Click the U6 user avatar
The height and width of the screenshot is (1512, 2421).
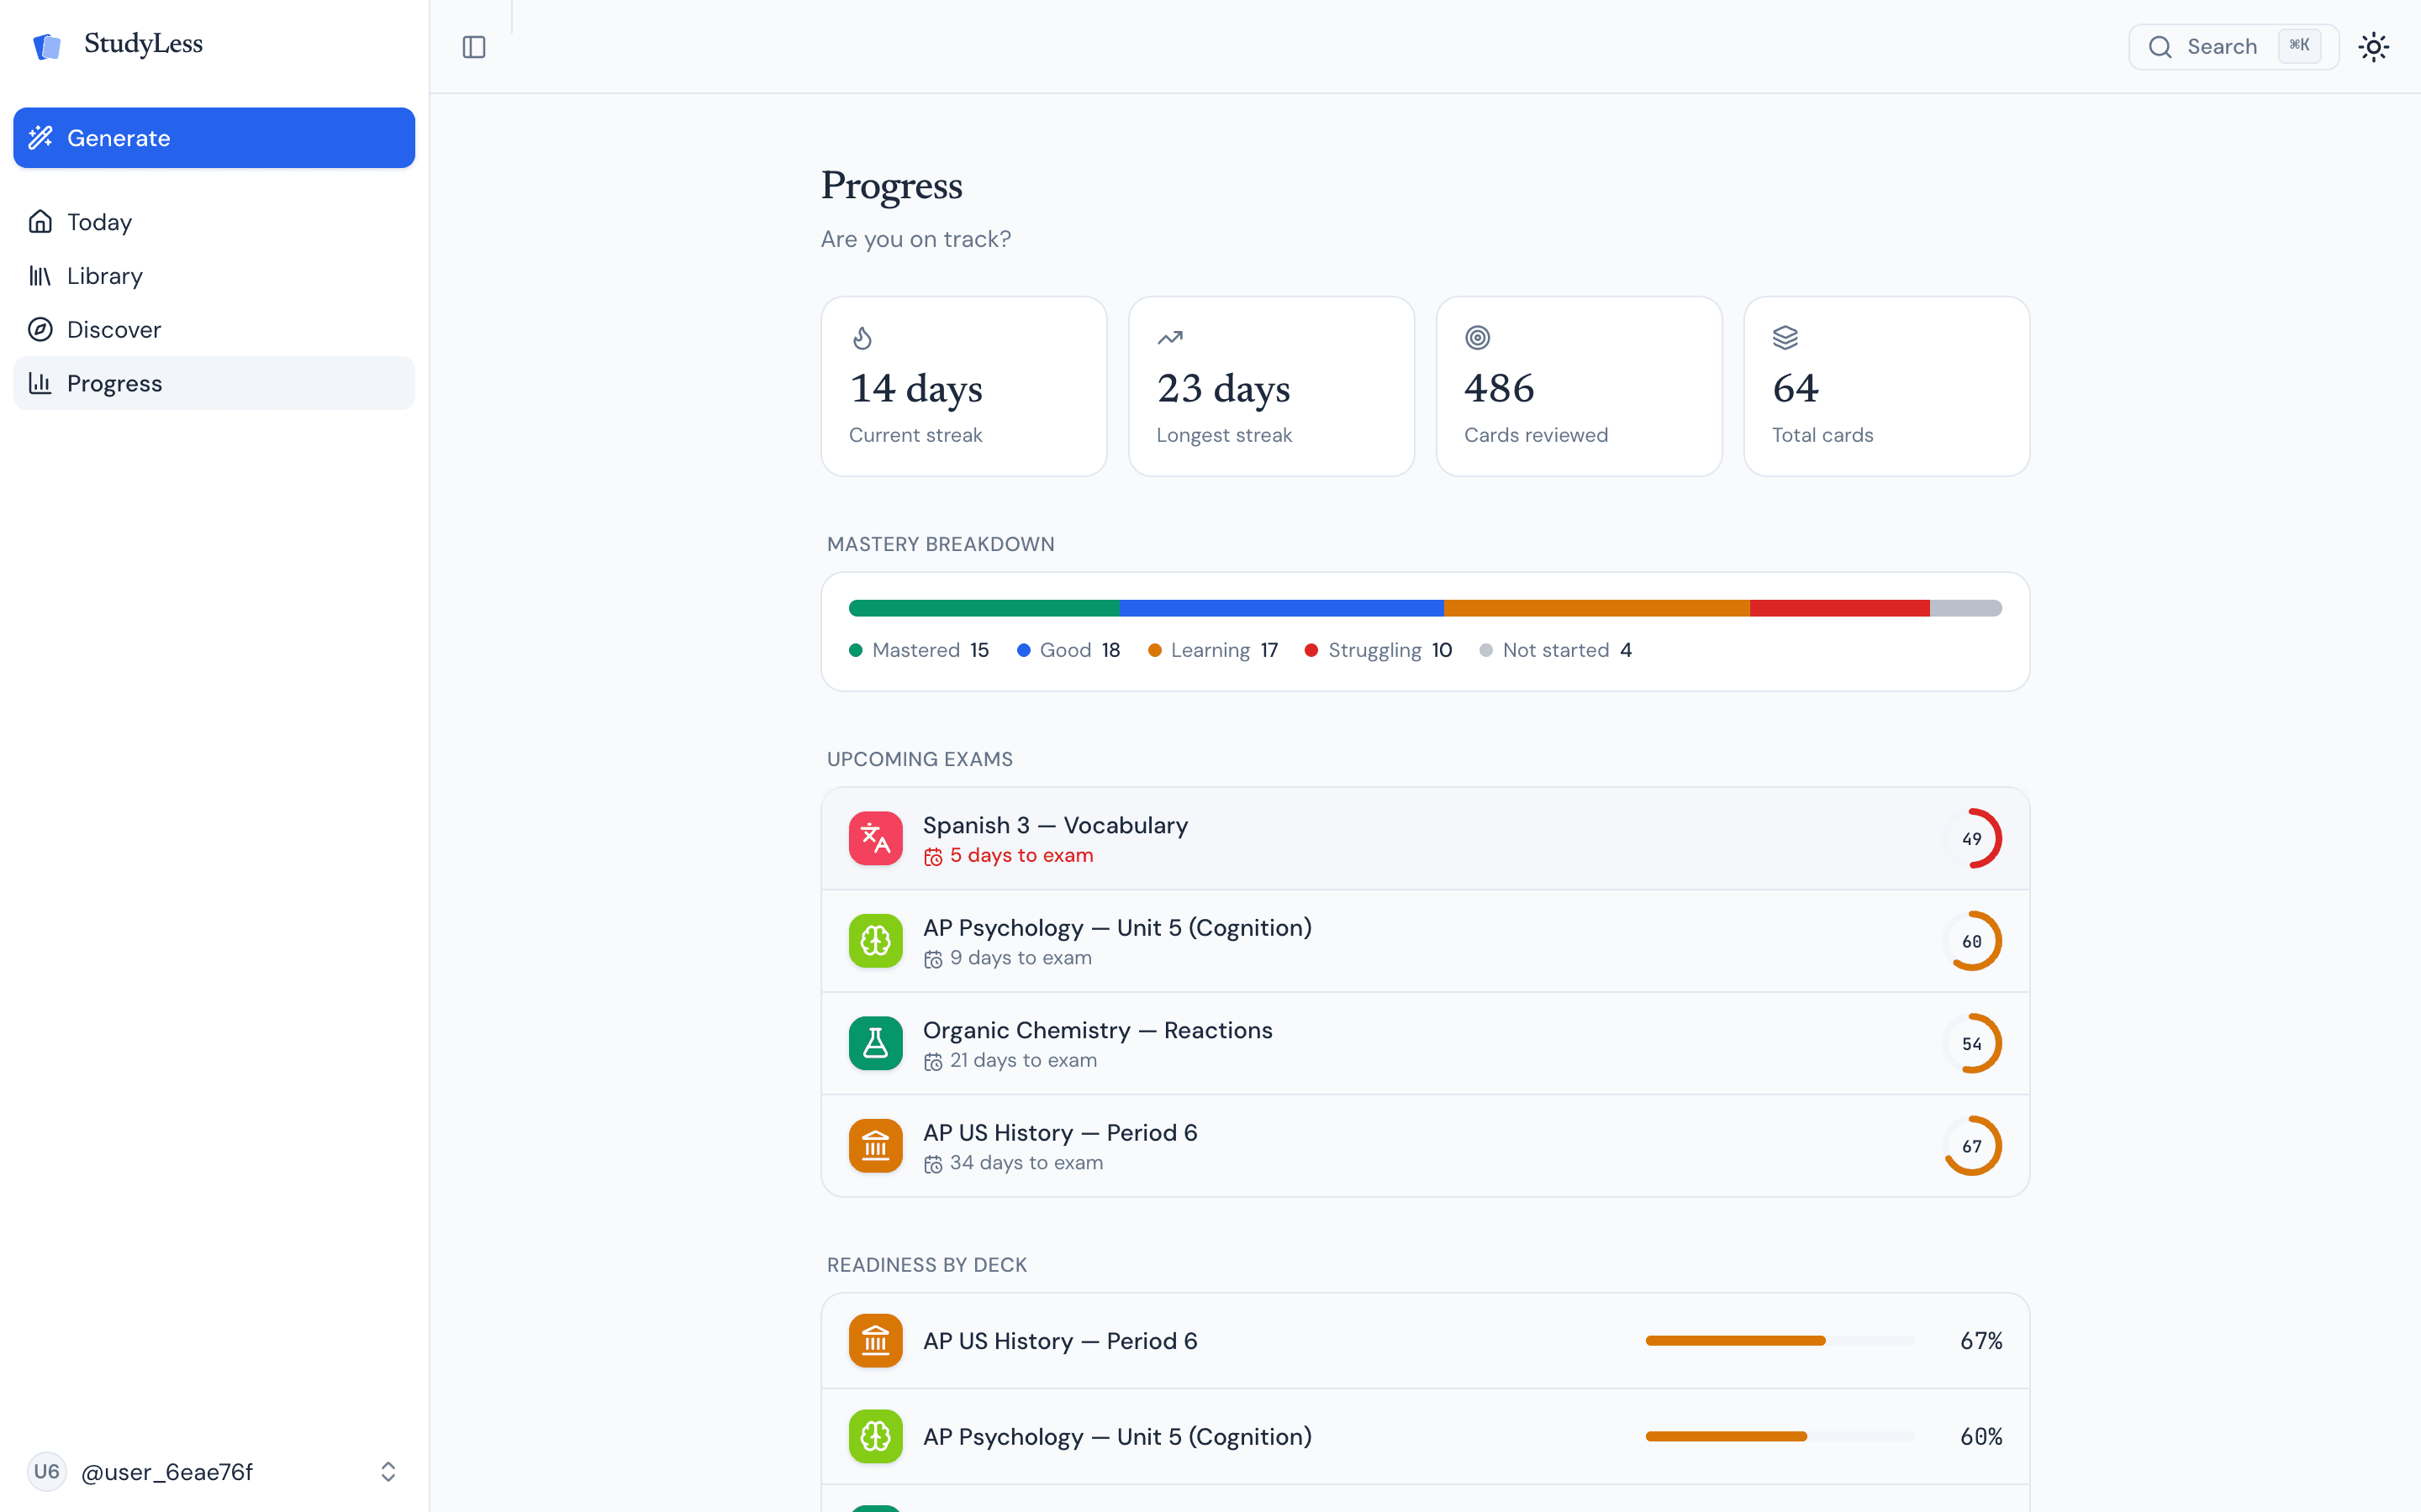(x=46, y=1472)
